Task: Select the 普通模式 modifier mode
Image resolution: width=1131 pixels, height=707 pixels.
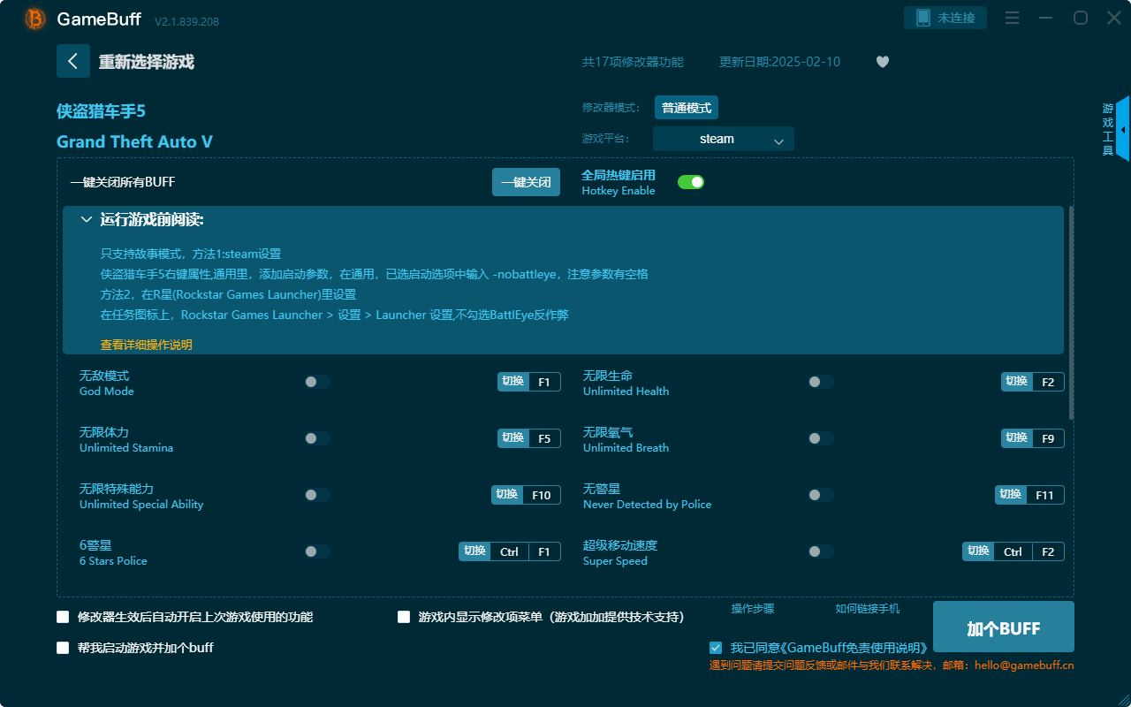Action: pos(687,108)
